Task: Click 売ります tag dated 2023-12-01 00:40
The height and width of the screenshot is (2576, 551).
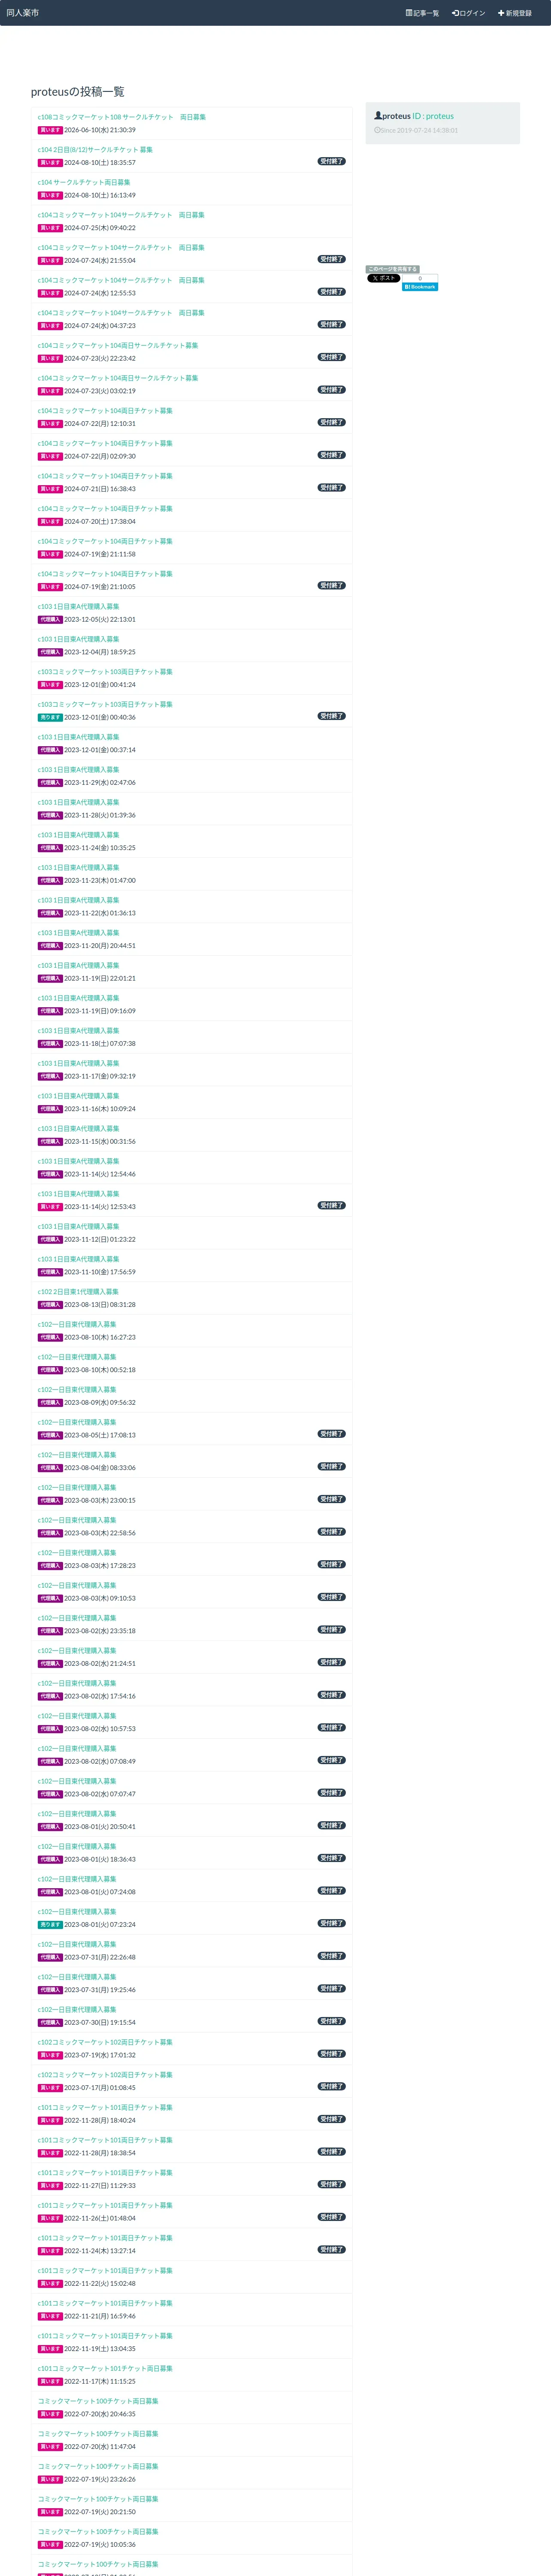Action: 50,717
